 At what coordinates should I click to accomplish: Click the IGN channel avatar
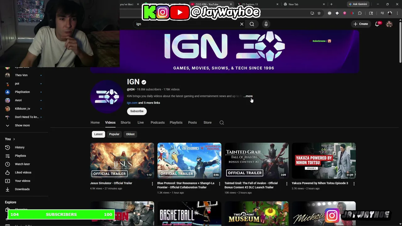[x=107, y=97]
